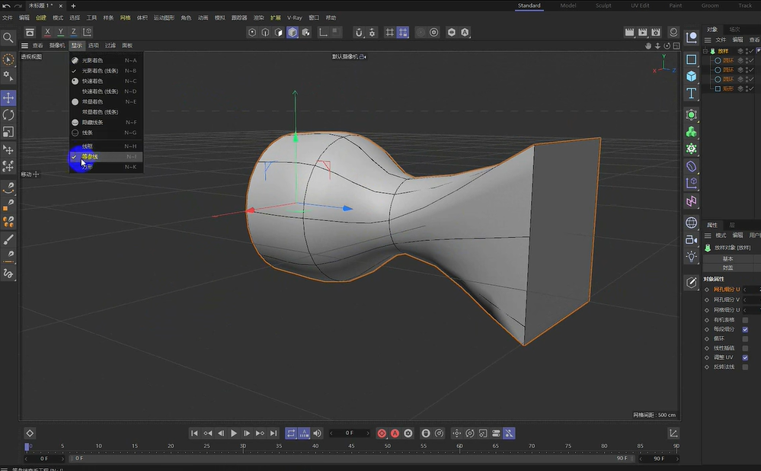The image size is (761, 471).
Task: Select the Rotate tool
Action: (8, 114)
